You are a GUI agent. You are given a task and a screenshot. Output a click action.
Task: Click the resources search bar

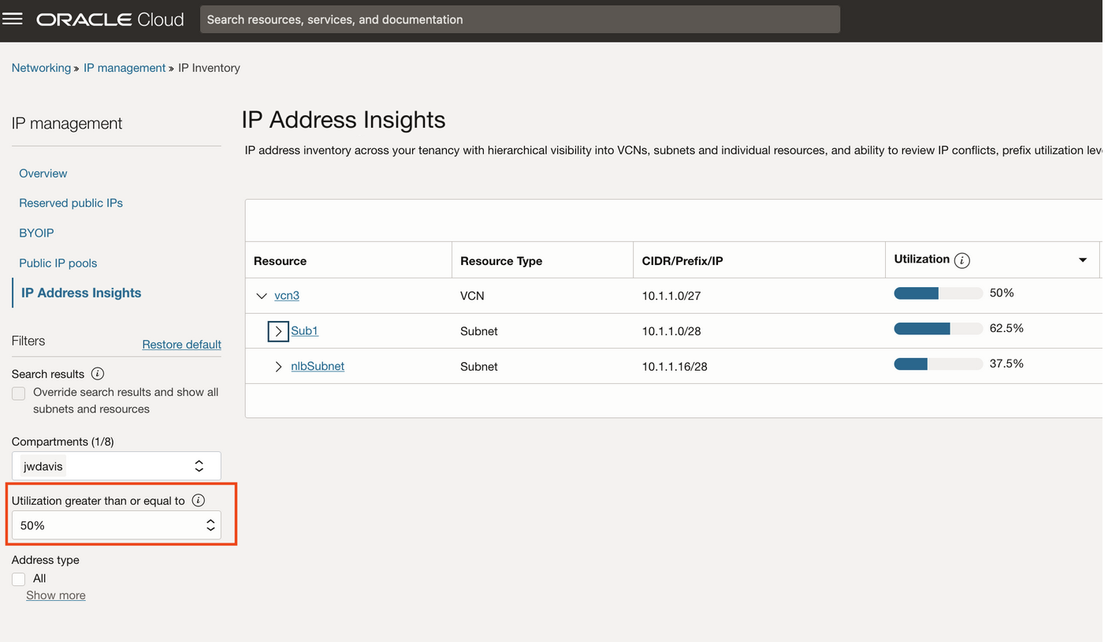(520, 19)
